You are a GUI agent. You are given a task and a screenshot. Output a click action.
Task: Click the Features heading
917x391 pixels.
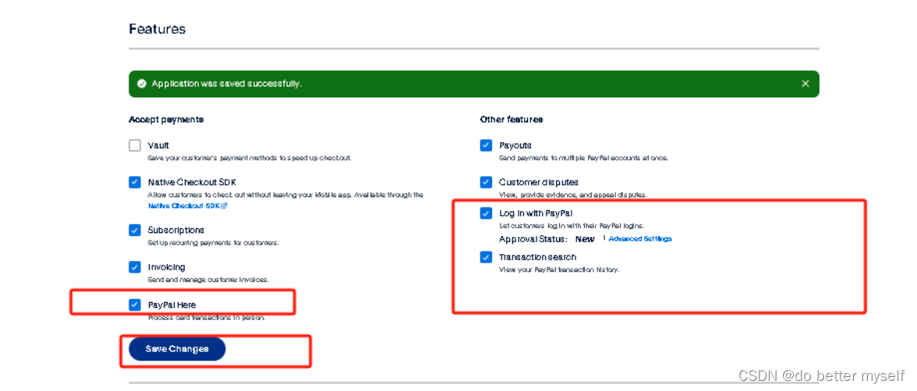[x=158, y=29]
